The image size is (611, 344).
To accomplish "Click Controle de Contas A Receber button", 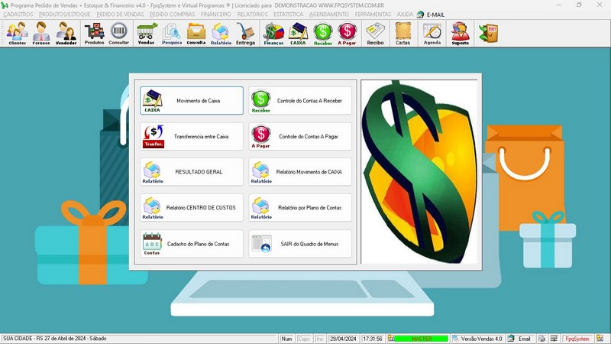I will tap(300, 101).
